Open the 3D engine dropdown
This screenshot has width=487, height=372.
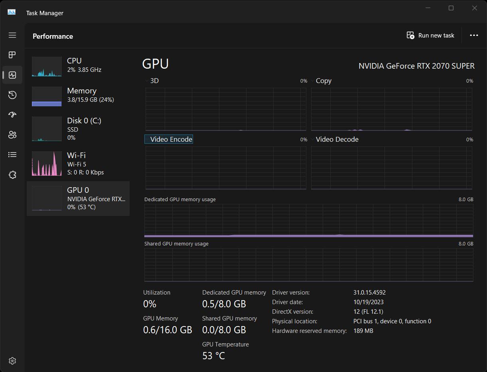click(x=152, y=81)
